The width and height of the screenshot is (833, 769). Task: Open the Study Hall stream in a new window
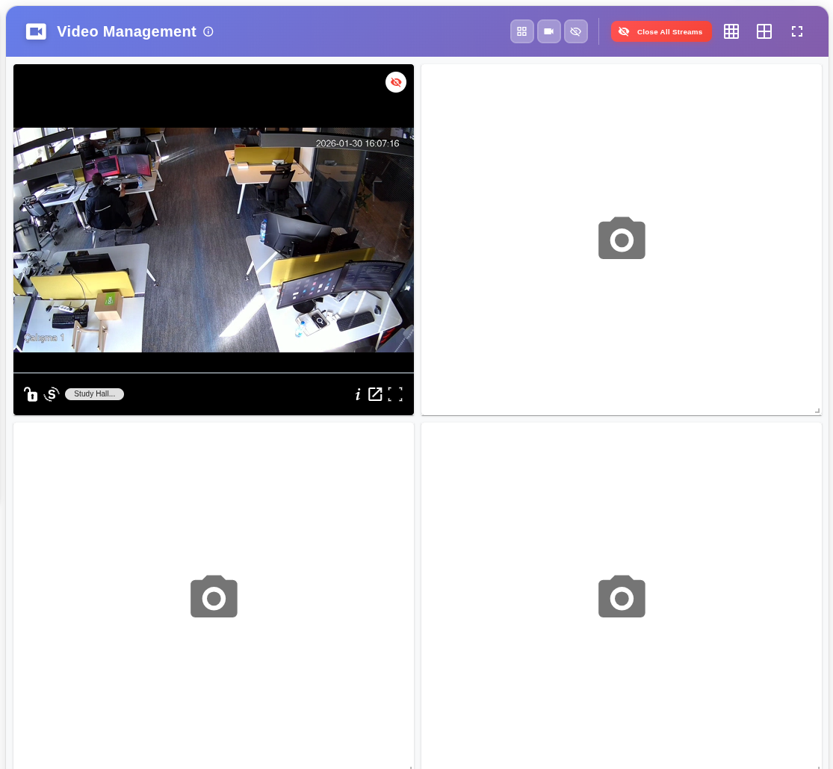[x=375, y=394]
